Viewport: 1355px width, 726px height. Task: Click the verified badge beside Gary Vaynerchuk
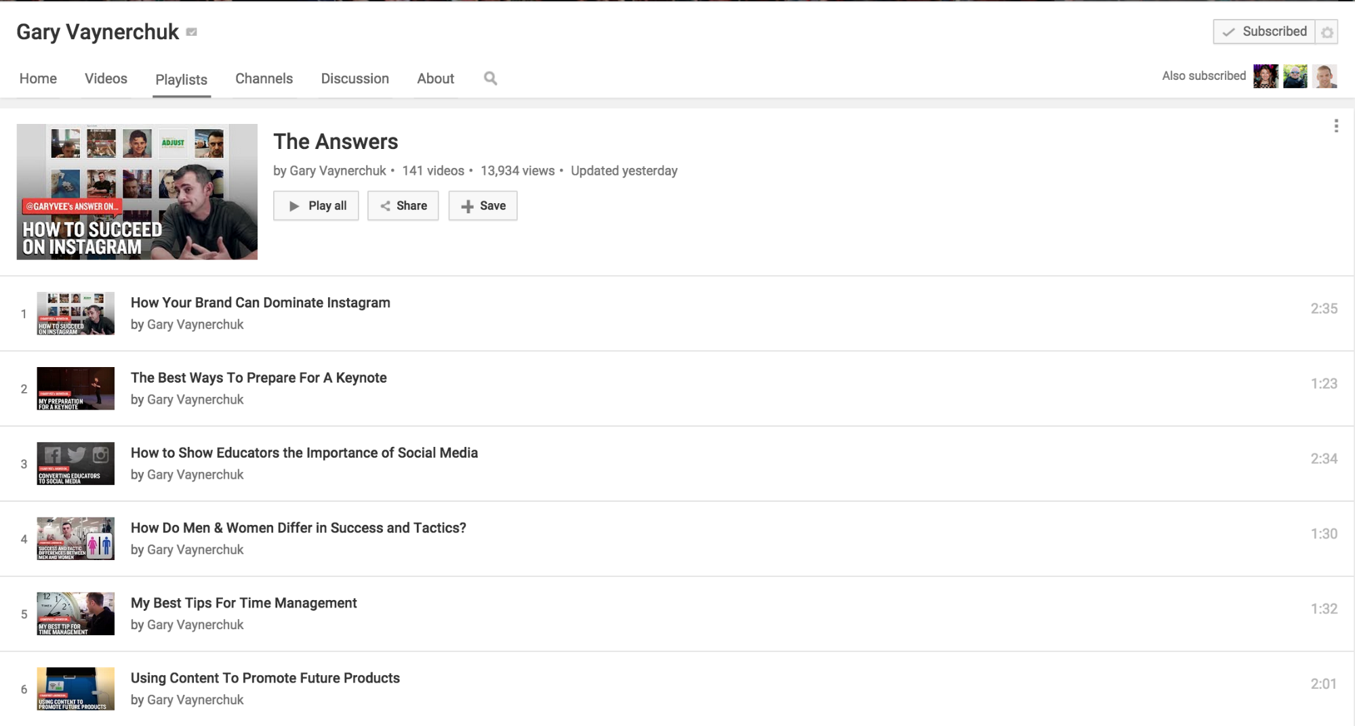[x=192, y=32]
